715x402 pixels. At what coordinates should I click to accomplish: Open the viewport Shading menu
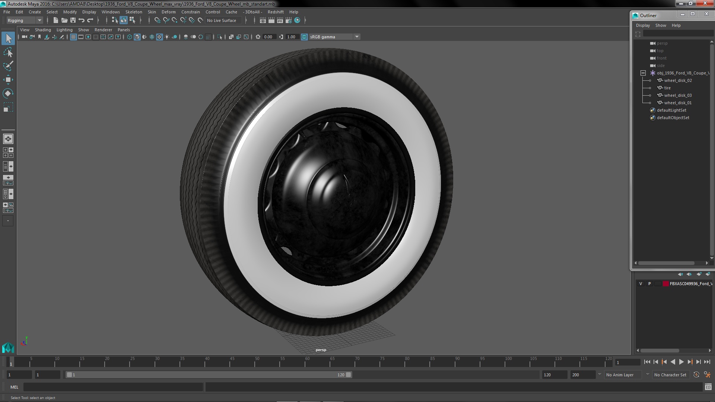(43, 30)
